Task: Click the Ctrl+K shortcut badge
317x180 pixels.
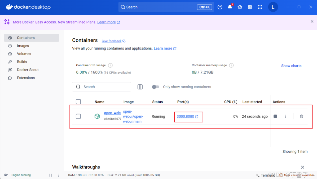Action: 204,7
